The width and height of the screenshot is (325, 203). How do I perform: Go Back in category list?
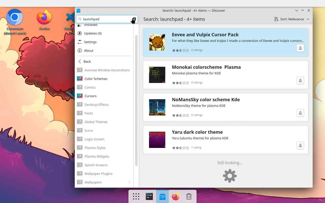point(104,61)
